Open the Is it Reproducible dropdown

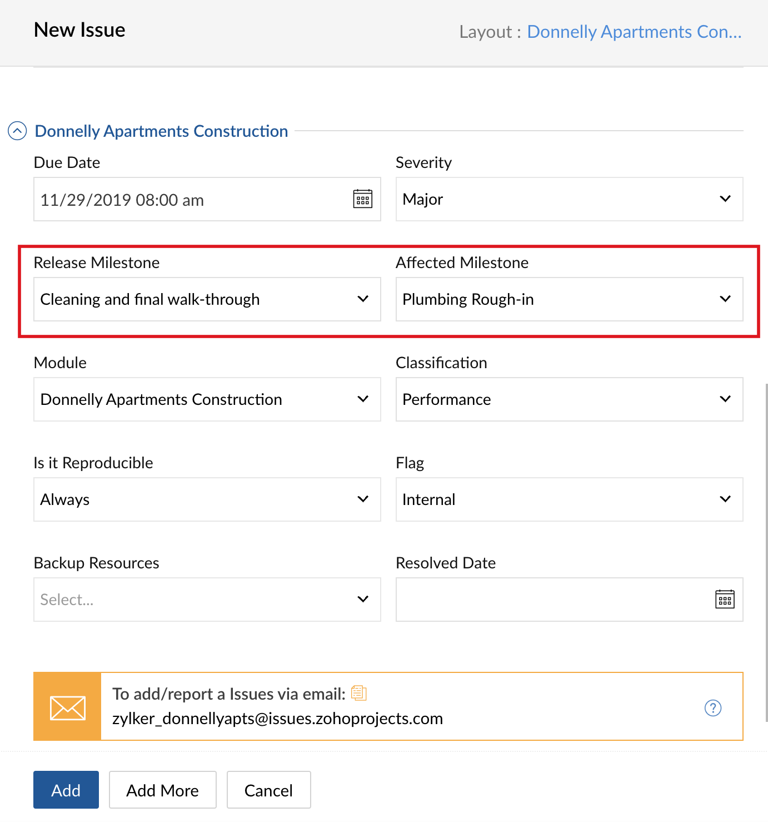(x=207, y=499)
